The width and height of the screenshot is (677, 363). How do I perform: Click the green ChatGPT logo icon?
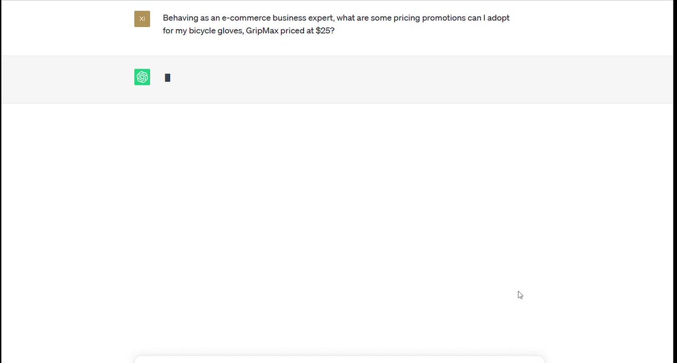[x=142, y=77]
